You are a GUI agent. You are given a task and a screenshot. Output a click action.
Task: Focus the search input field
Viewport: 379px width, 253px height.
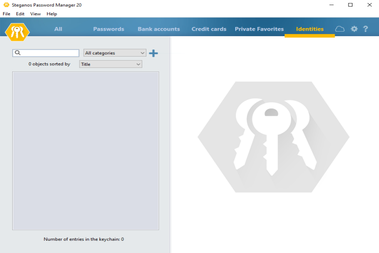point(46,53)
